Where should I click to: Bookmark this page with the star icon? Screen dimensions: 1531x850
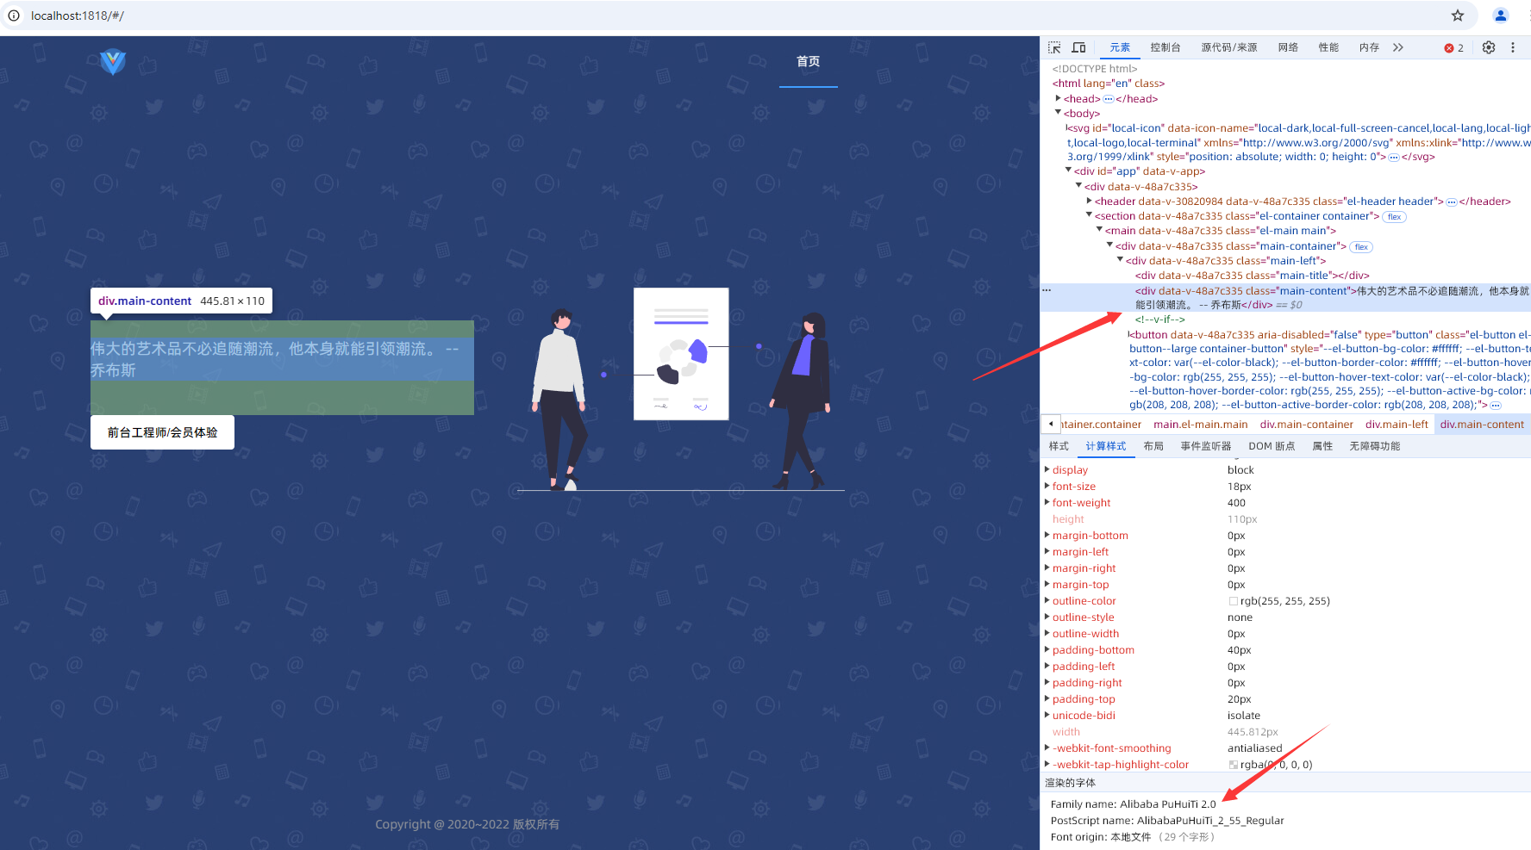(x=1458, y=16)
